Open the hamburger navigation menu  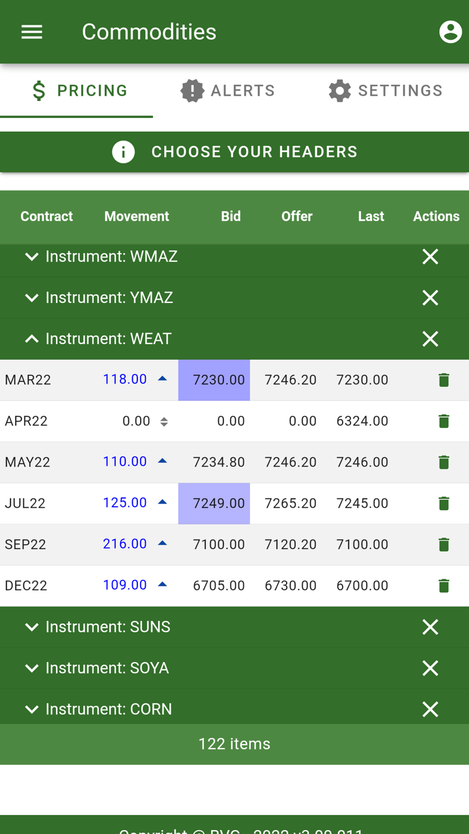(32, 32)
